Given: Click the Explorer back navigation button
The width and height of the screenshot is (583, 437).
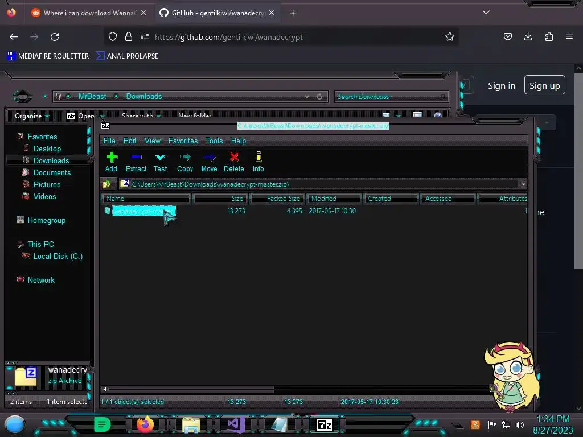Looking at the screenshot, I should pos(22,97).
